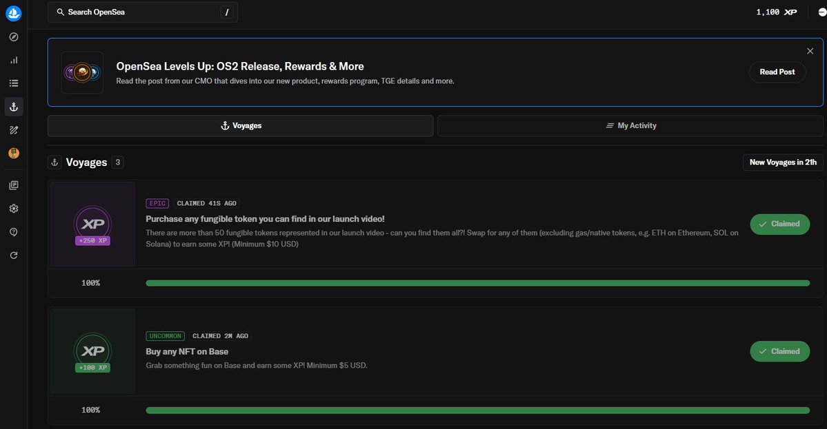Click the EPIC rarity badge
This screenshot has width=827, height=429.
tap(157, 203)
